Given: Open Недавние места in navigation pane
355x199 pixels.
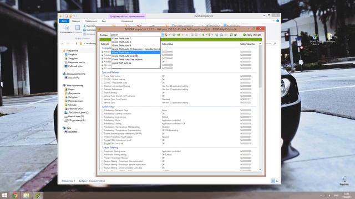Looking at the screenshot, I should coord(77,62).
